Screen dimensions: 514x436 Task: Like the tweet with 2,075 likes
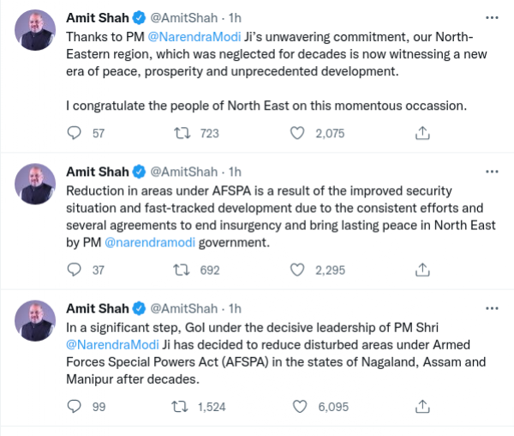297,133
